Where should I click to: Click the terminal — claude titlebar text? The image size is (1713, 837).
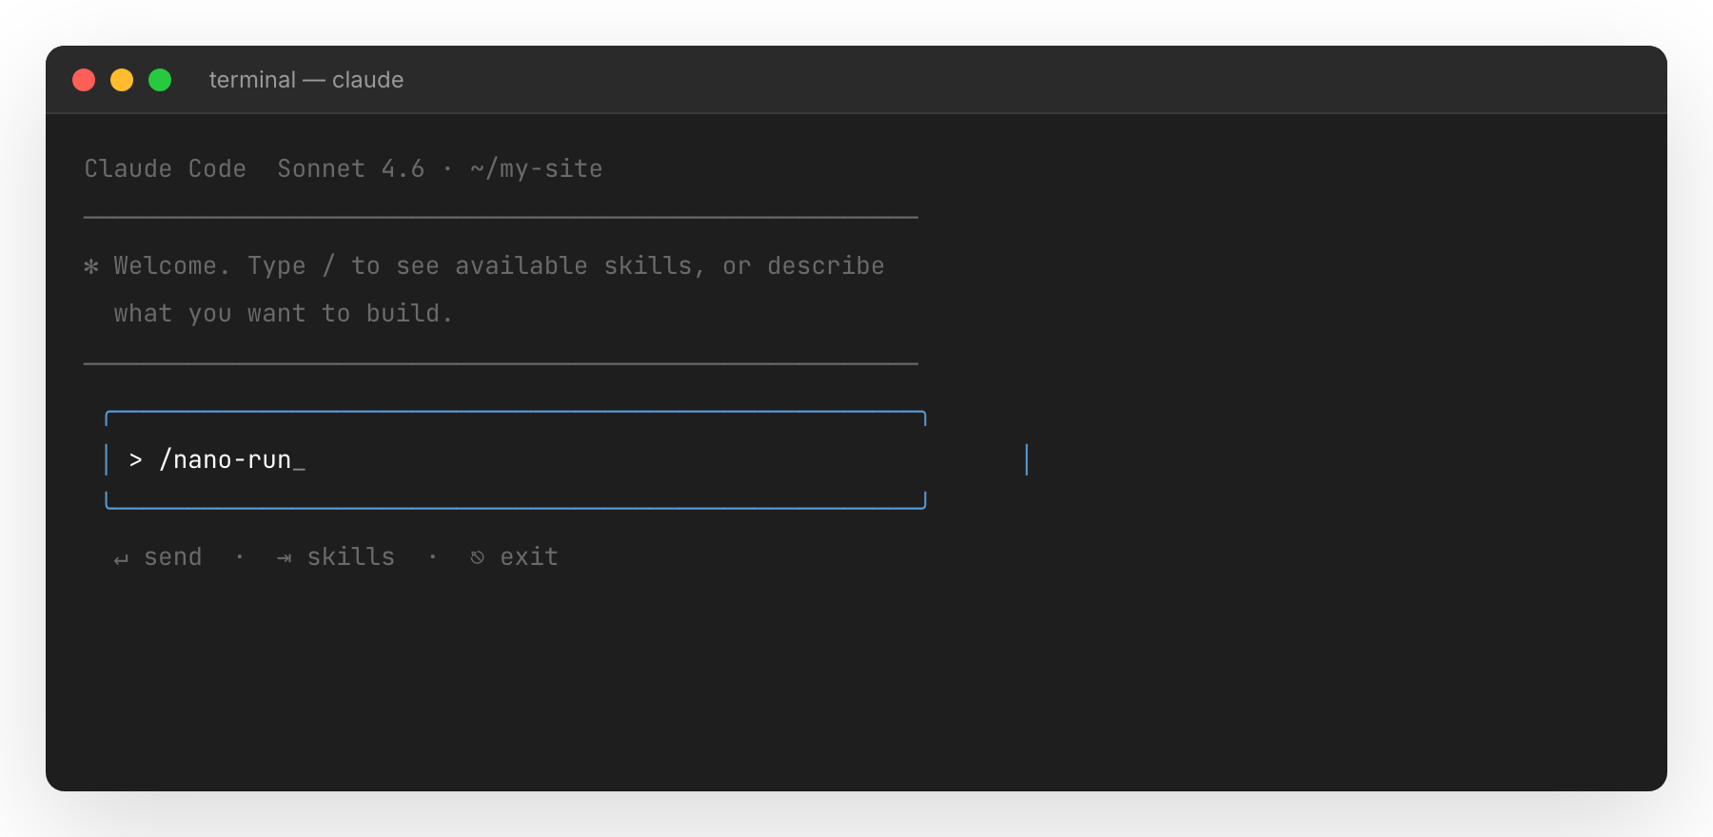pyautogui.click(x=305, y=80)
